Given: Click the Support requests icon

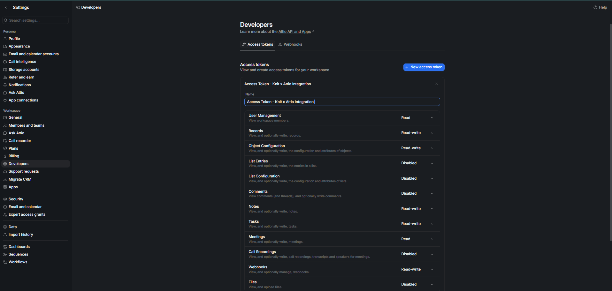Looking at the screenshot, I should click(x=5, y=172).
